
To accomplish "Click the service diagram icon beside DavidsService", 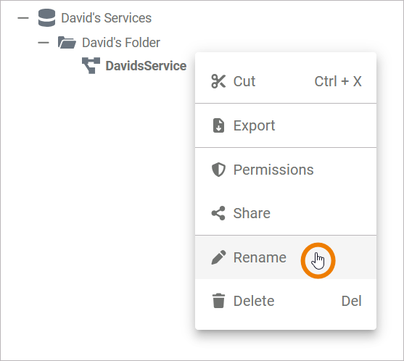I will (91, 65).
